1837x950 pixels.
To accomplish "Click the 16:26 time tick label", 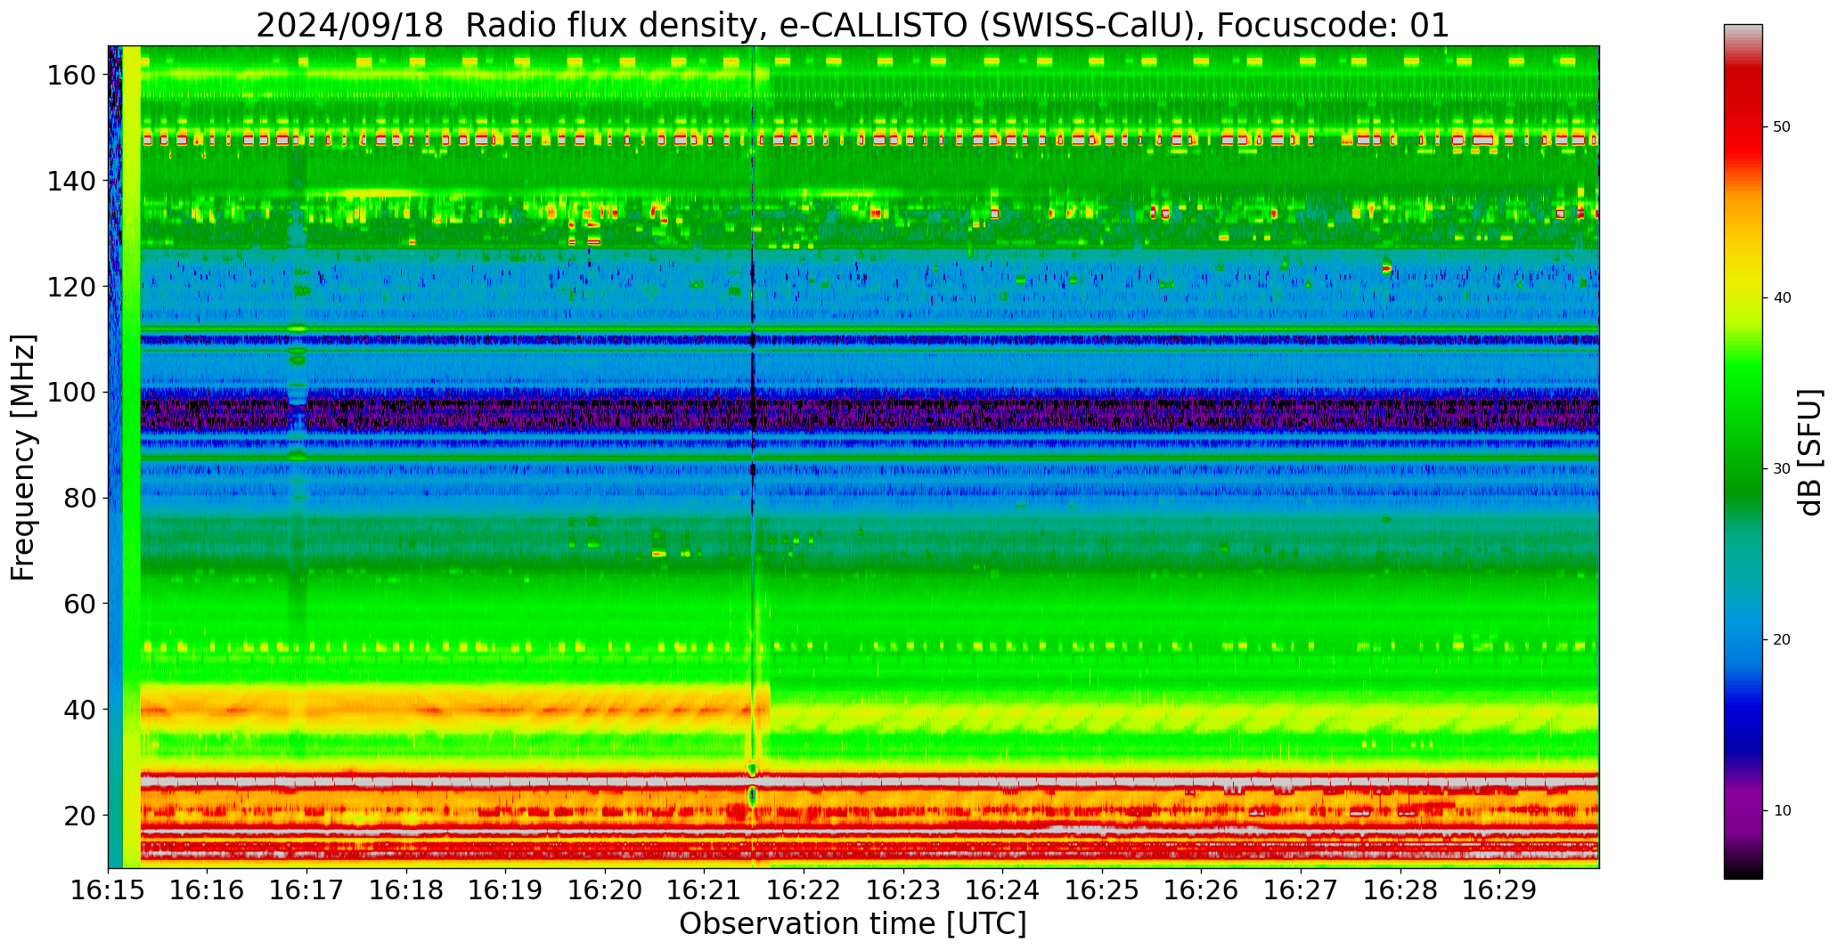I will tap(1201, 889).
